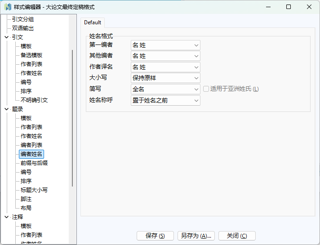Select 作者姓名 under 题录
This screenshot has width=320, height=245.
tap(31, 136)
